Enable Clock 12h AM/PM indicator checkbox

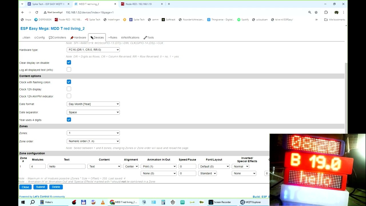coord(69,96)
